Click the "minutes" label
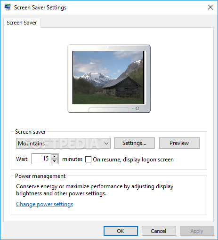218x240 pixels. 72,159
